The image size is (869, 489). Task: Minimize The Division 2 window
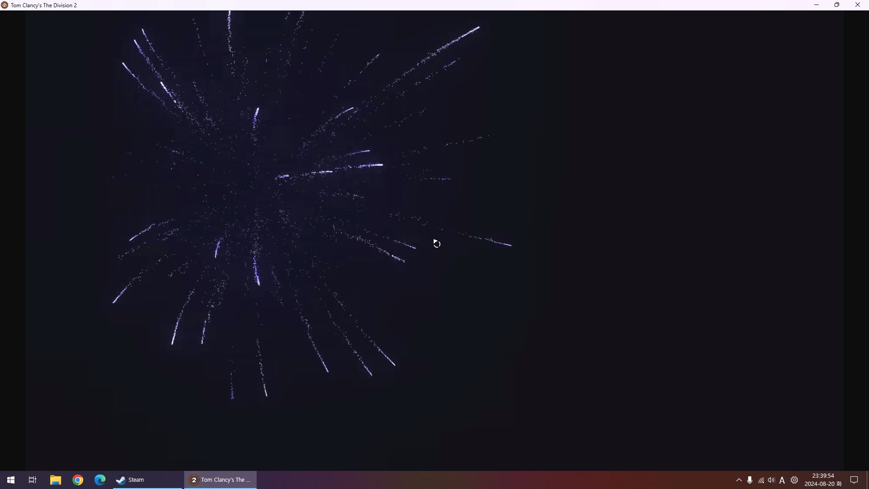816,5
